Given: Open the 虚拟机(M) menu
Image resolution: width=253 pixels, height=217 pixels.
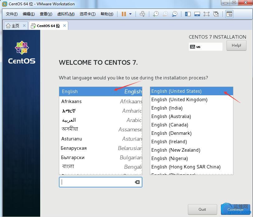Looking at the screenshot, I should click(66, 14).
